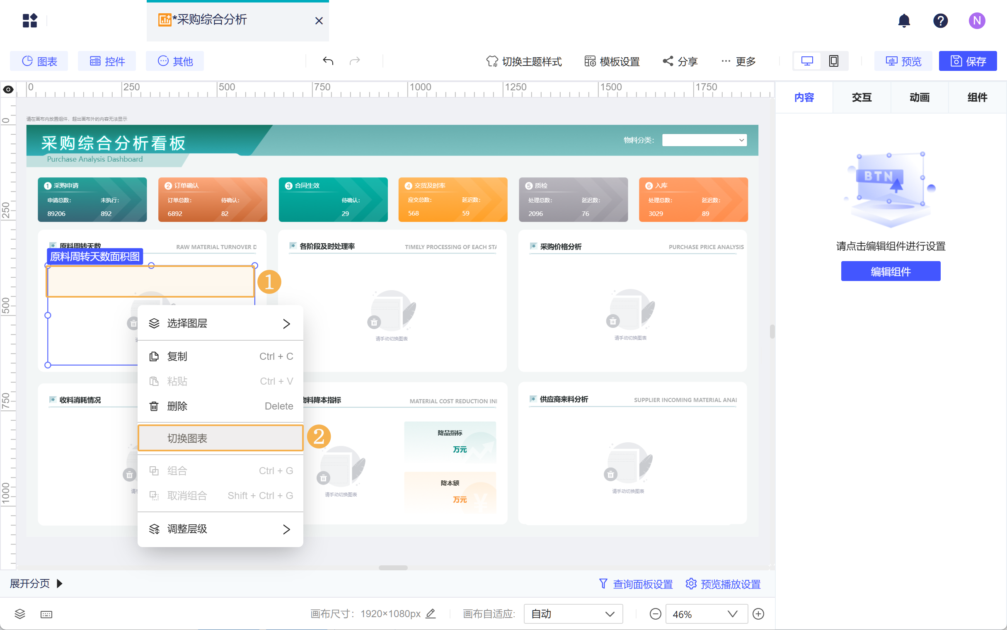Screen dimensions: 1007x630
Task: Click the keyboard shortcuts icon
Action: pos(46,614)
